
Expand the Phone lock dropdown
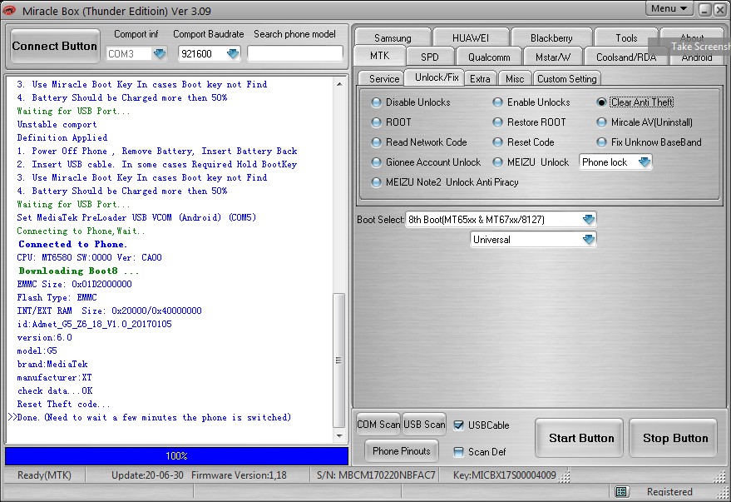pos(645,162)
